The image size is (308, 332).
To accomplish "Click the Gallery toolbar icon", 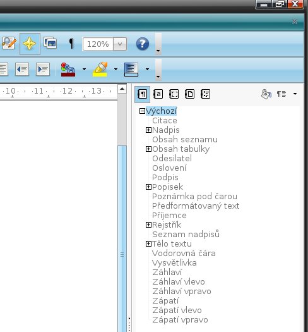I will 50,43.
